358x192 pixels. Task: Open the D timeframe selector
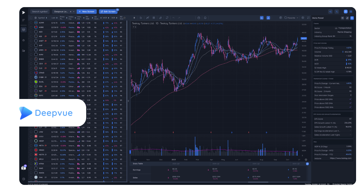(x=134, y=18)
